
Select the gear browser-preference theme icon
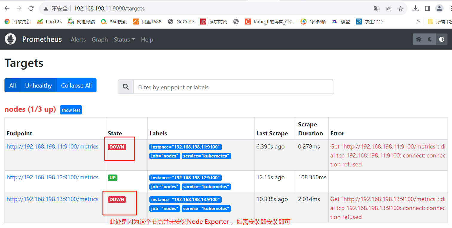tap(419, 39)
